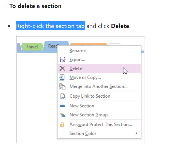
Task: Click the padlock icon for Password Protect
Action: 62,125
